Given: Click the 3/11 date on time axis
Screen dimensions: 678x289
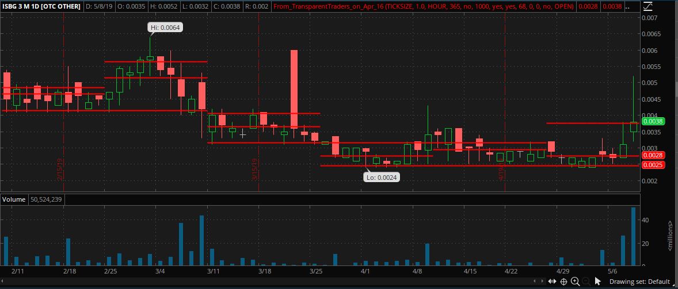Looking at the screenshot, I should point(214,271).
